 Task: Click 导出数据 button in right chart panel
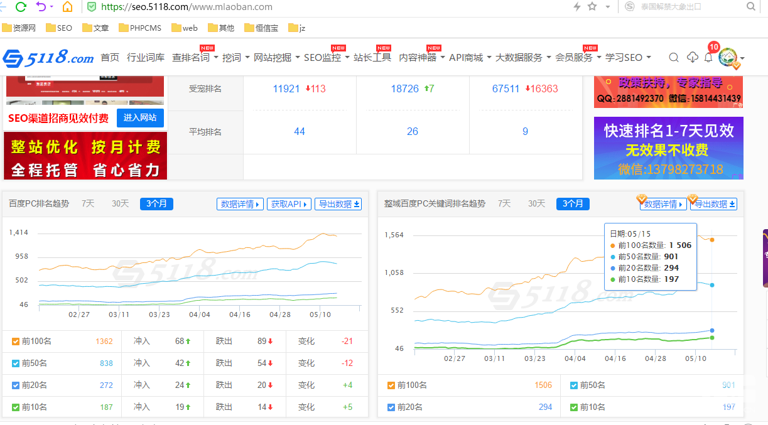715,204
